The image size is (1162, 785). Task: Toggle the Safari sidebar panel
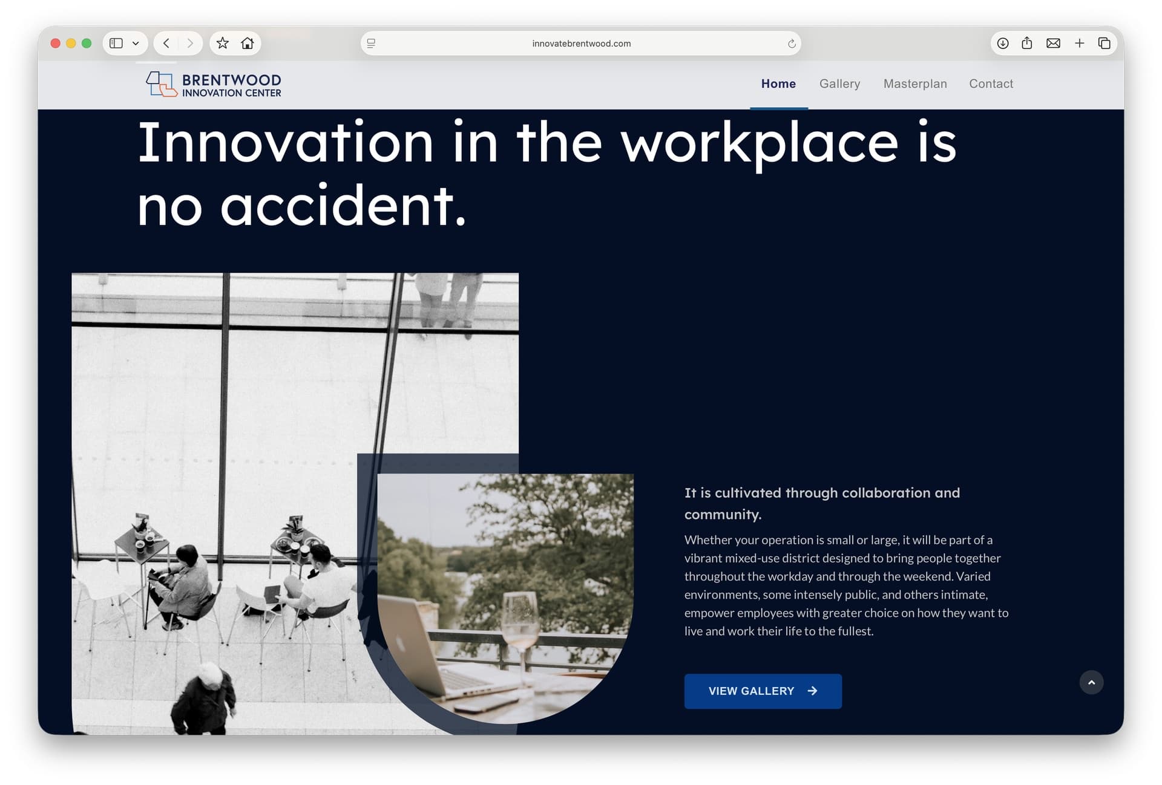click(x=117, y=43)
